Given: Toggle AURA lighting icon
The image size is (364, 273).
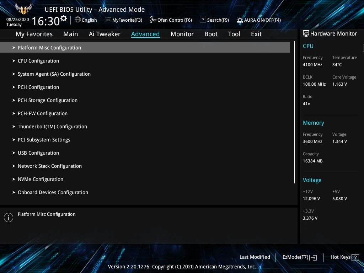Looking at the screenshot, I should (x=240, y=20).
